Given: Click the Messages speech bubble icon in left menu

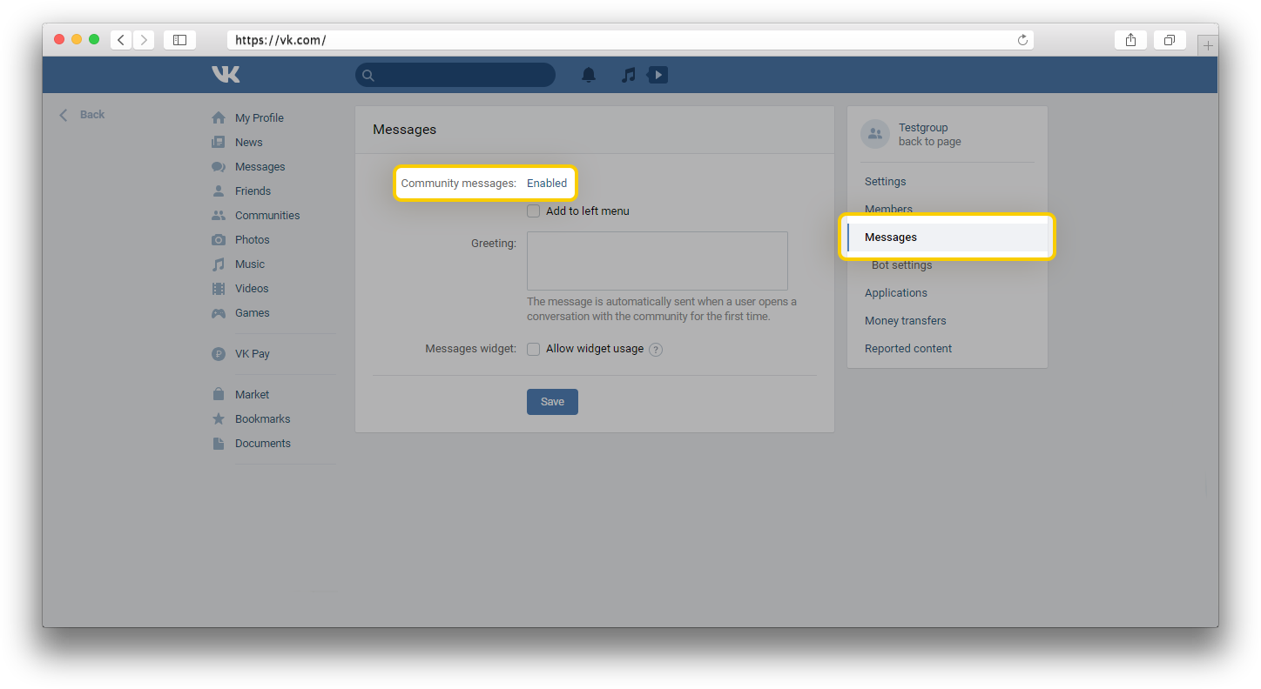Looking at the screenshot, I should [x=219, y=166].
